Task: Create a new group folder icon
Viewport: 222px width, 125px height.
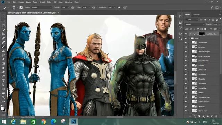Action: [x=207, y=116]
